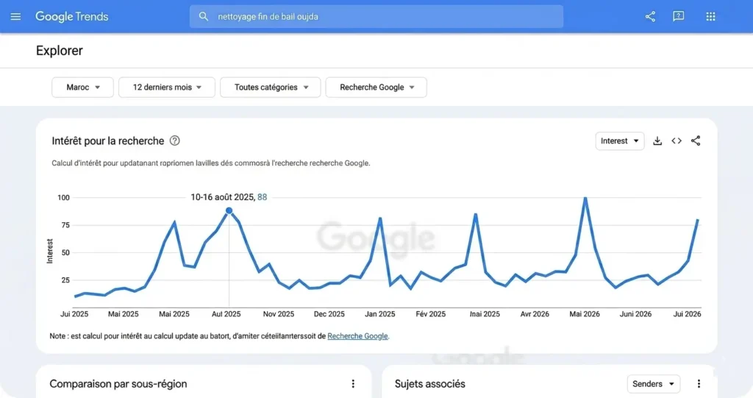Click the search field with nettoyage query
Screen dimensions: 753x398
coord(376,17)
